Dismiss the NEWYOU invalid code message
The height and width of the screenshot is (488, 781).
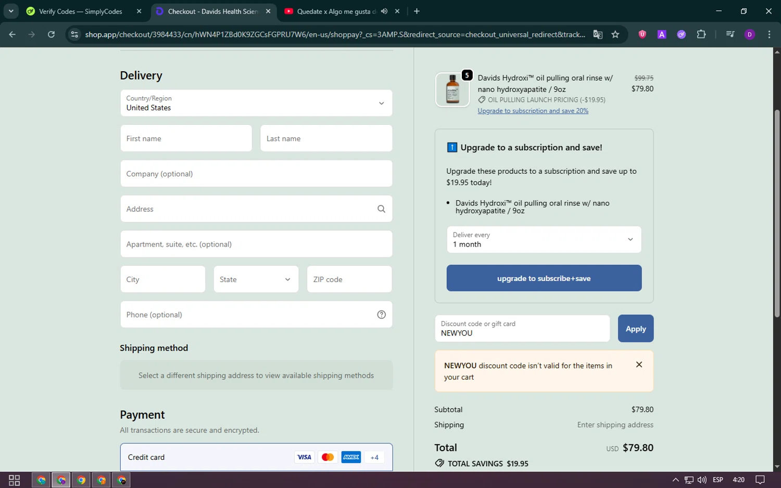pyautogui.click(x=639, y=365)
